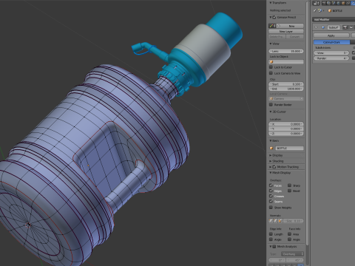Toggle Subsurf modifier render camera icon
Viewport: 355px width, 266px height.
point(345,27)
